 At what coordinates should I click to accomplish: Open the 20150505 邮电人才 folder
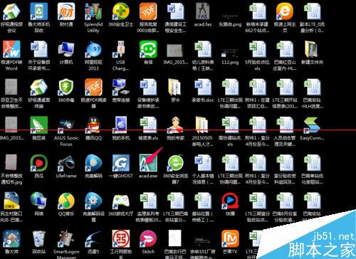203,125
